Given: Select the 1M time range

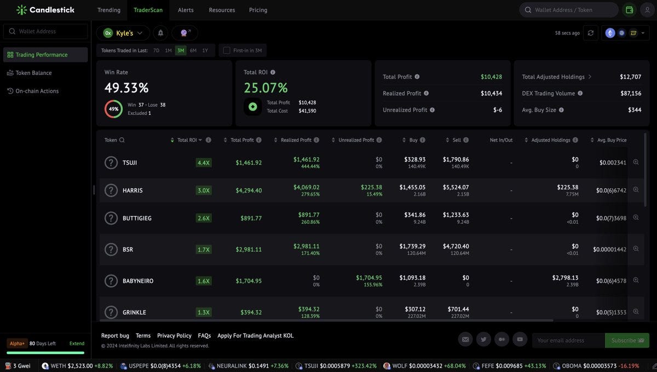Looking at the screenshot, I should (x=168, y=50).
